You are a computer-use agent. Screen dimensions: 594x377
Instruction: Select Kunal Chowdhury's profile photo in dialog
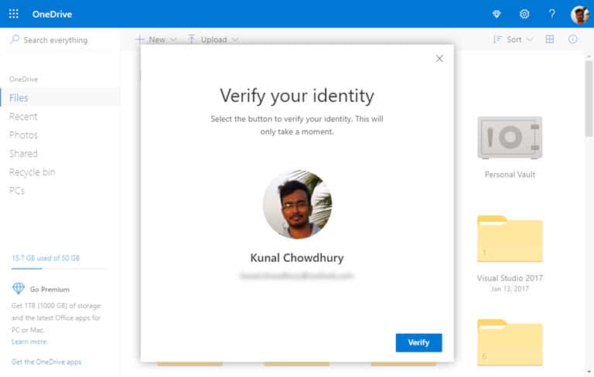click(297, 205)
